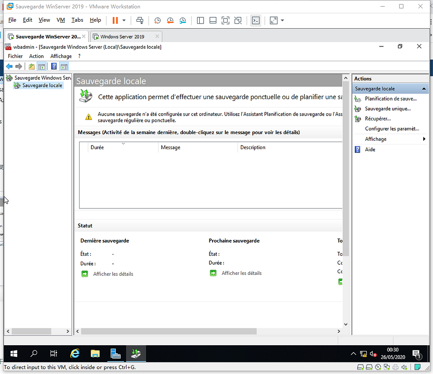Open VMware Edit menu
This screenshot has width=433, height=374.
pos(27,20)
